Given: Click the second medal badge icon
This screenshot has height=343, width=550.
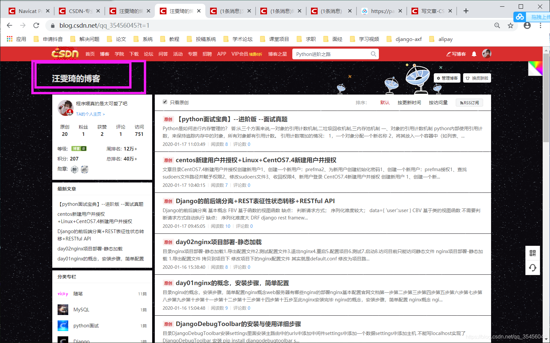Looking at the screenshot, I should [x=85, y=170].
